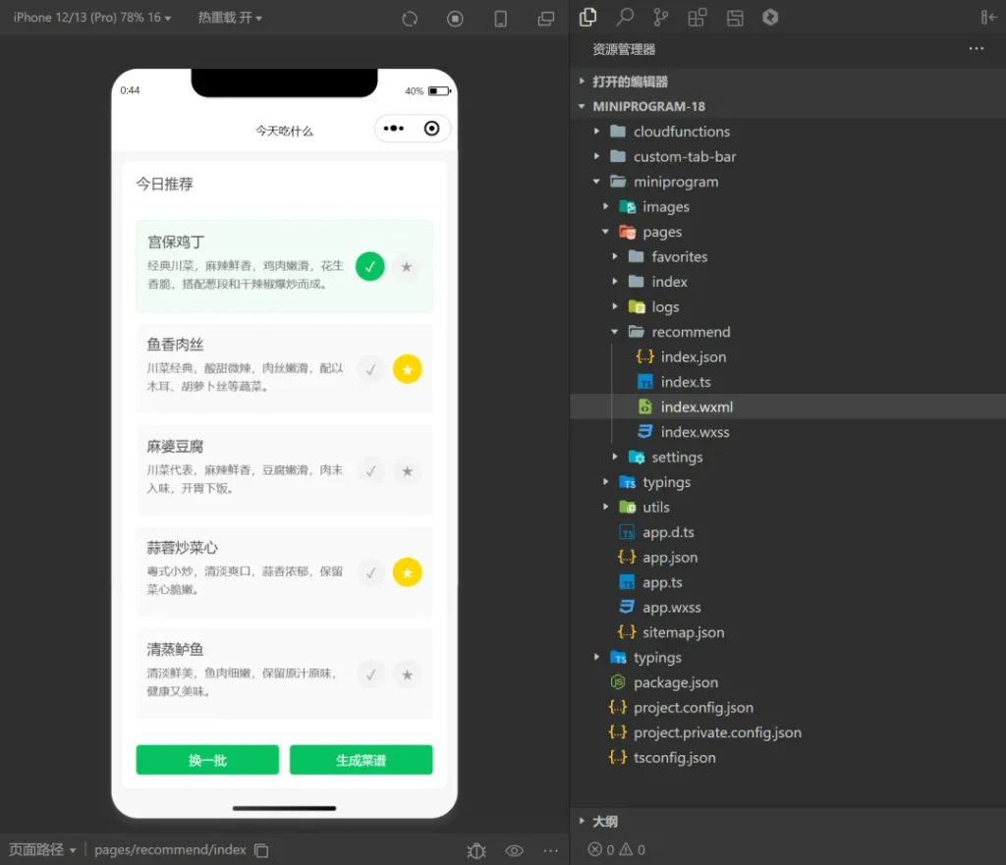
Task: Click the pages/recommend/index path text
Action: click(x=170, y=850)
